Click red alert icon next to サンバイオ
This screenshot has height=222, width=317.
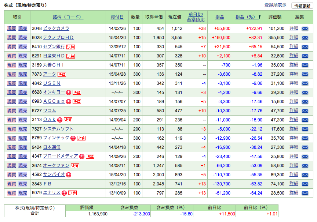69,175
